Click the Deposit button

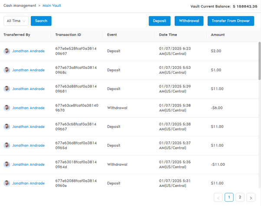[160, 21]
